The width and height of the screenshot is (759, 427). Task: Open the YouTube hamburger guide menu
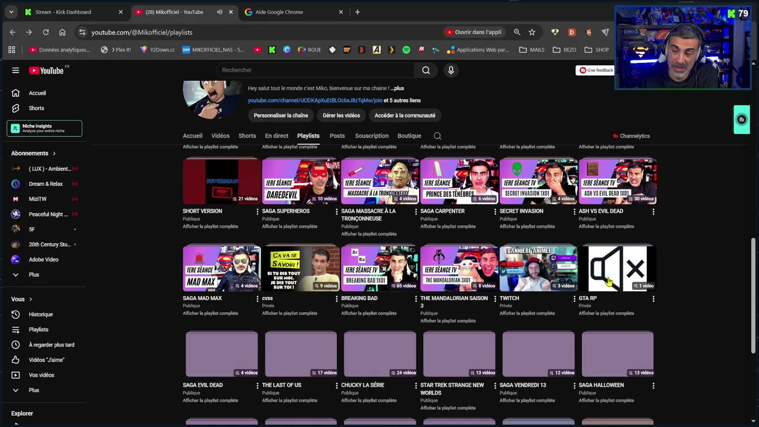coord(15,71)
